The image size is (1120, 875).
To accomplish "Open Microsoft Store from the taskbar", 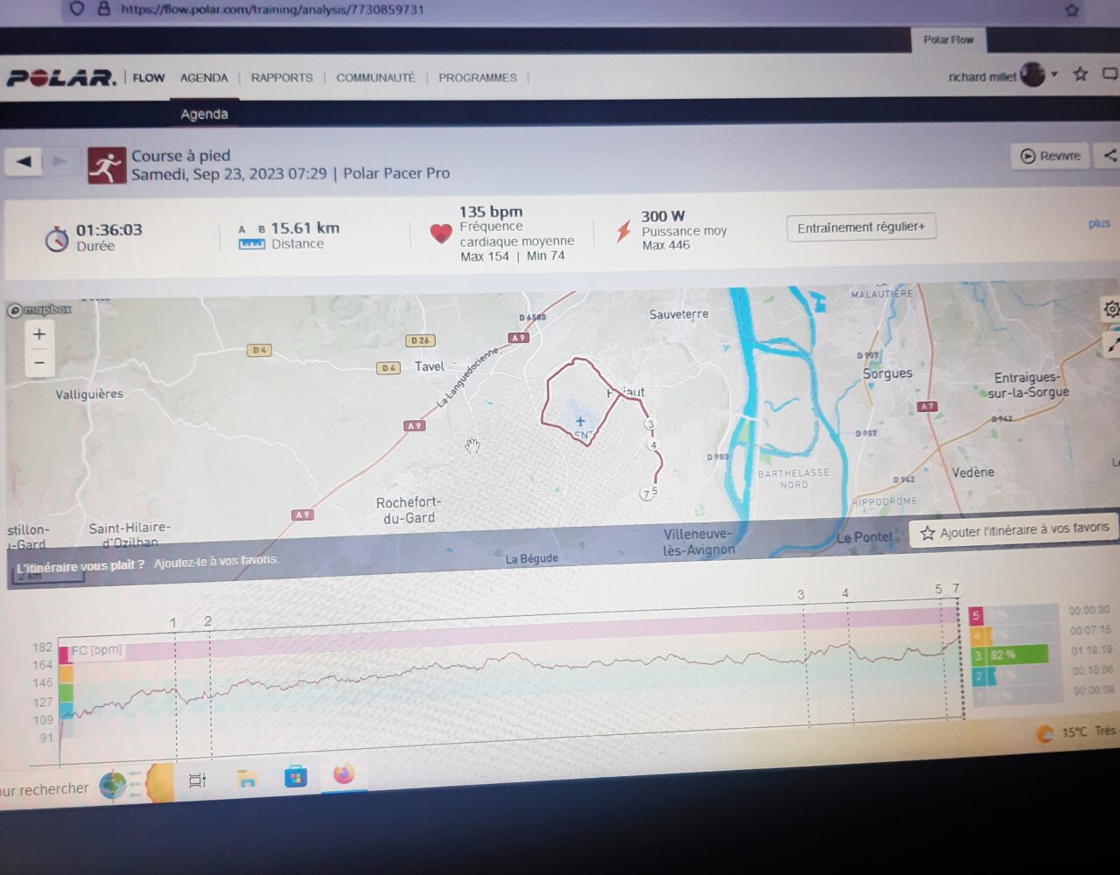I will click(x=296, y=777).
